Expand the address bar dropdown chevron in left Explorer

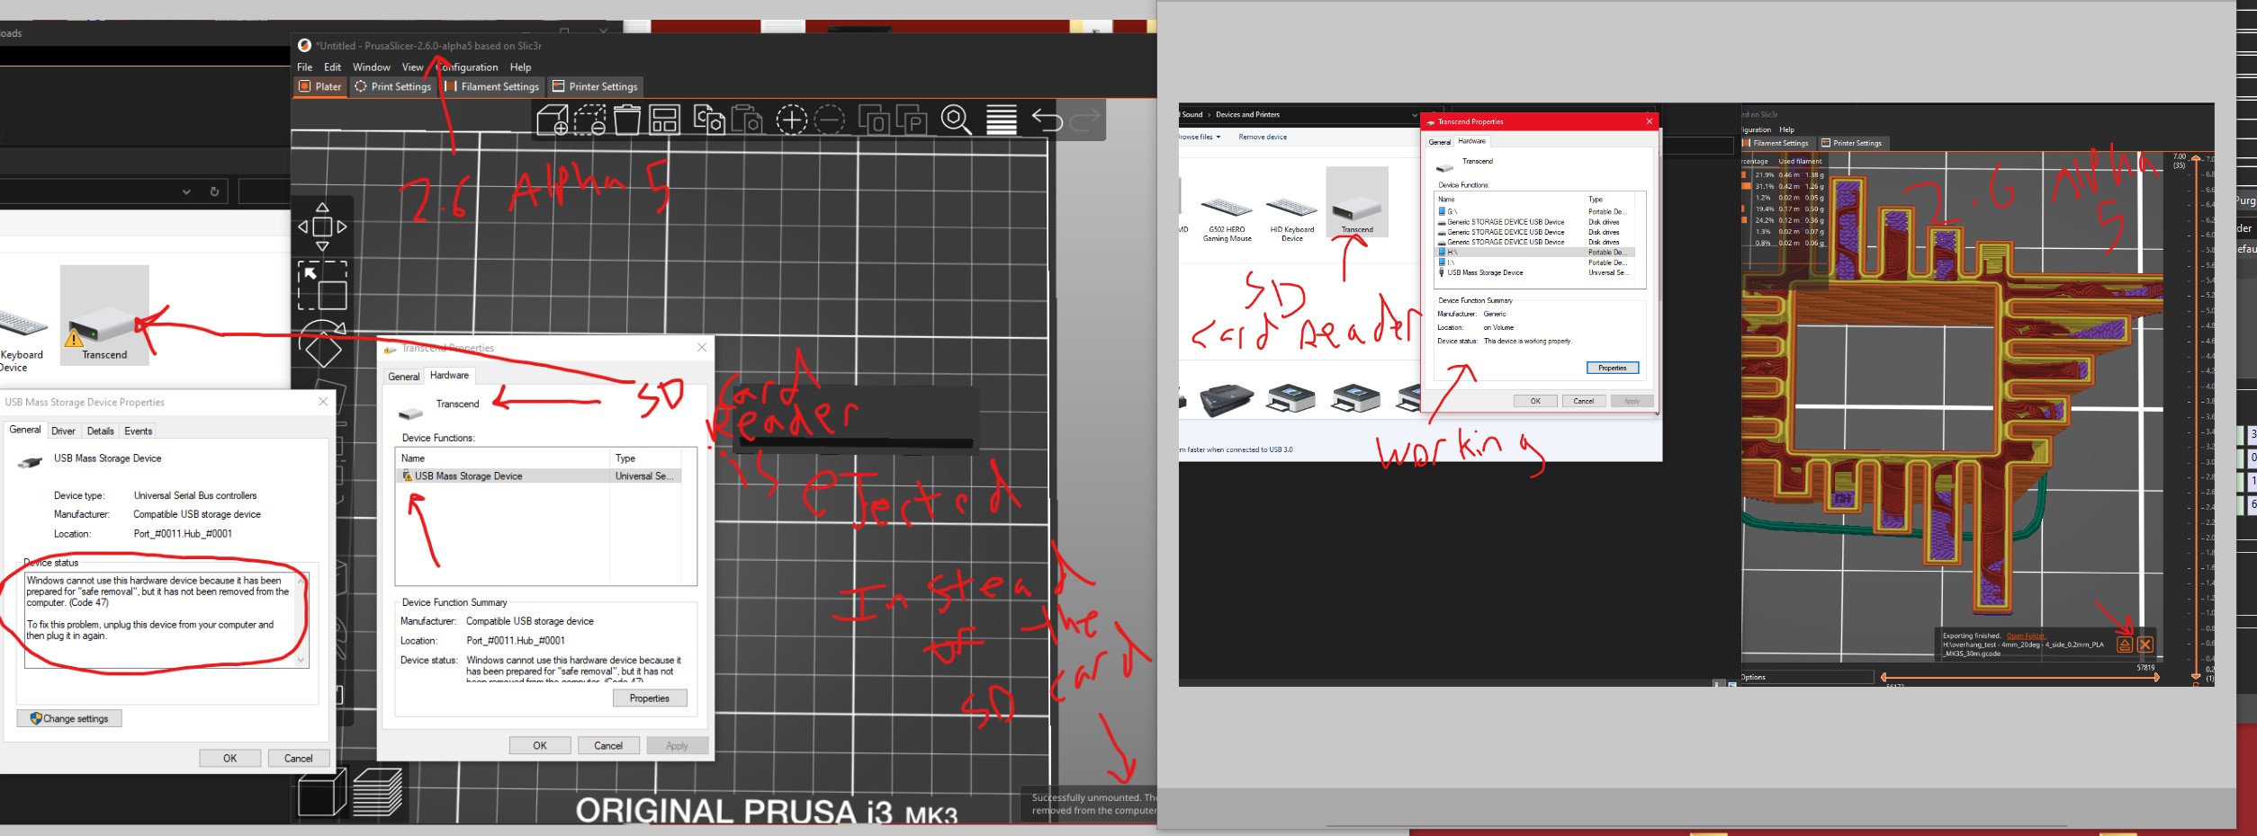coord(186,191)
